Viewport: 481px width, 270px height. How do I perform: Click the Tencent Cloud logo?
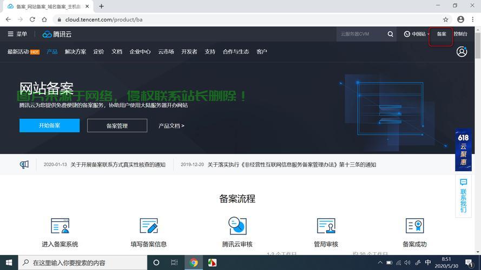[57, 34]
